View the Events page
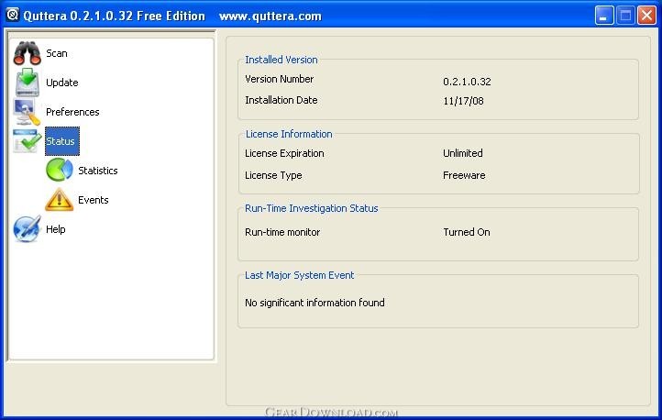Viewport: 662px width, 420px height. pos(94,200)
